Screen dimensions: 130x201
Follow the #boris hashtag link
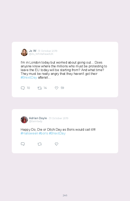(43, 133)
